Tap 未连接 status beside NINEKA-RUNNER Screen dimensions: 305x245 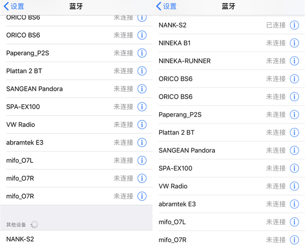point(276,61)
